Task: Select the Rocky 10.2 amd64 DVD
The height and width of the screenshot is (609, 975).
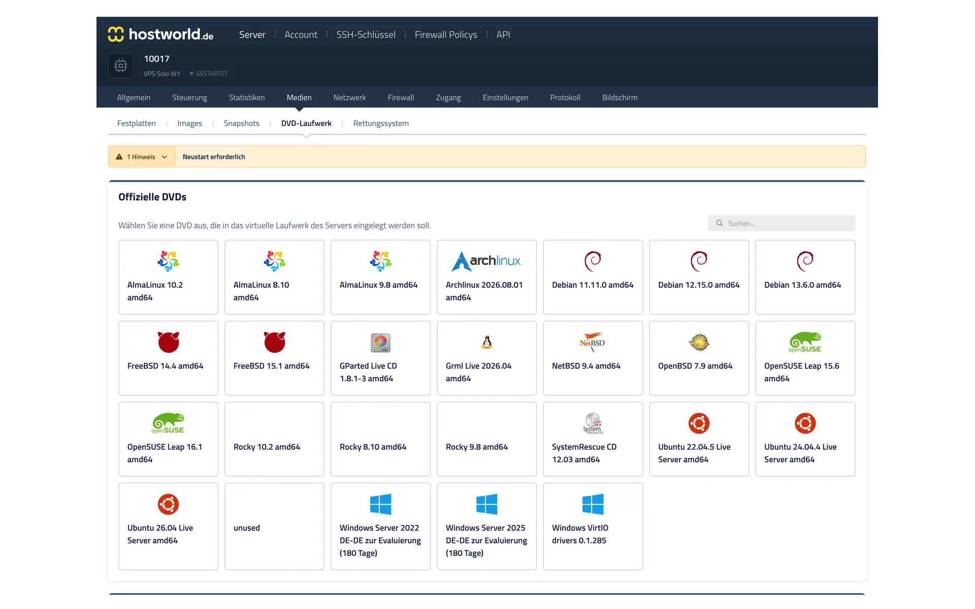Action: click(x=274, y=439)
